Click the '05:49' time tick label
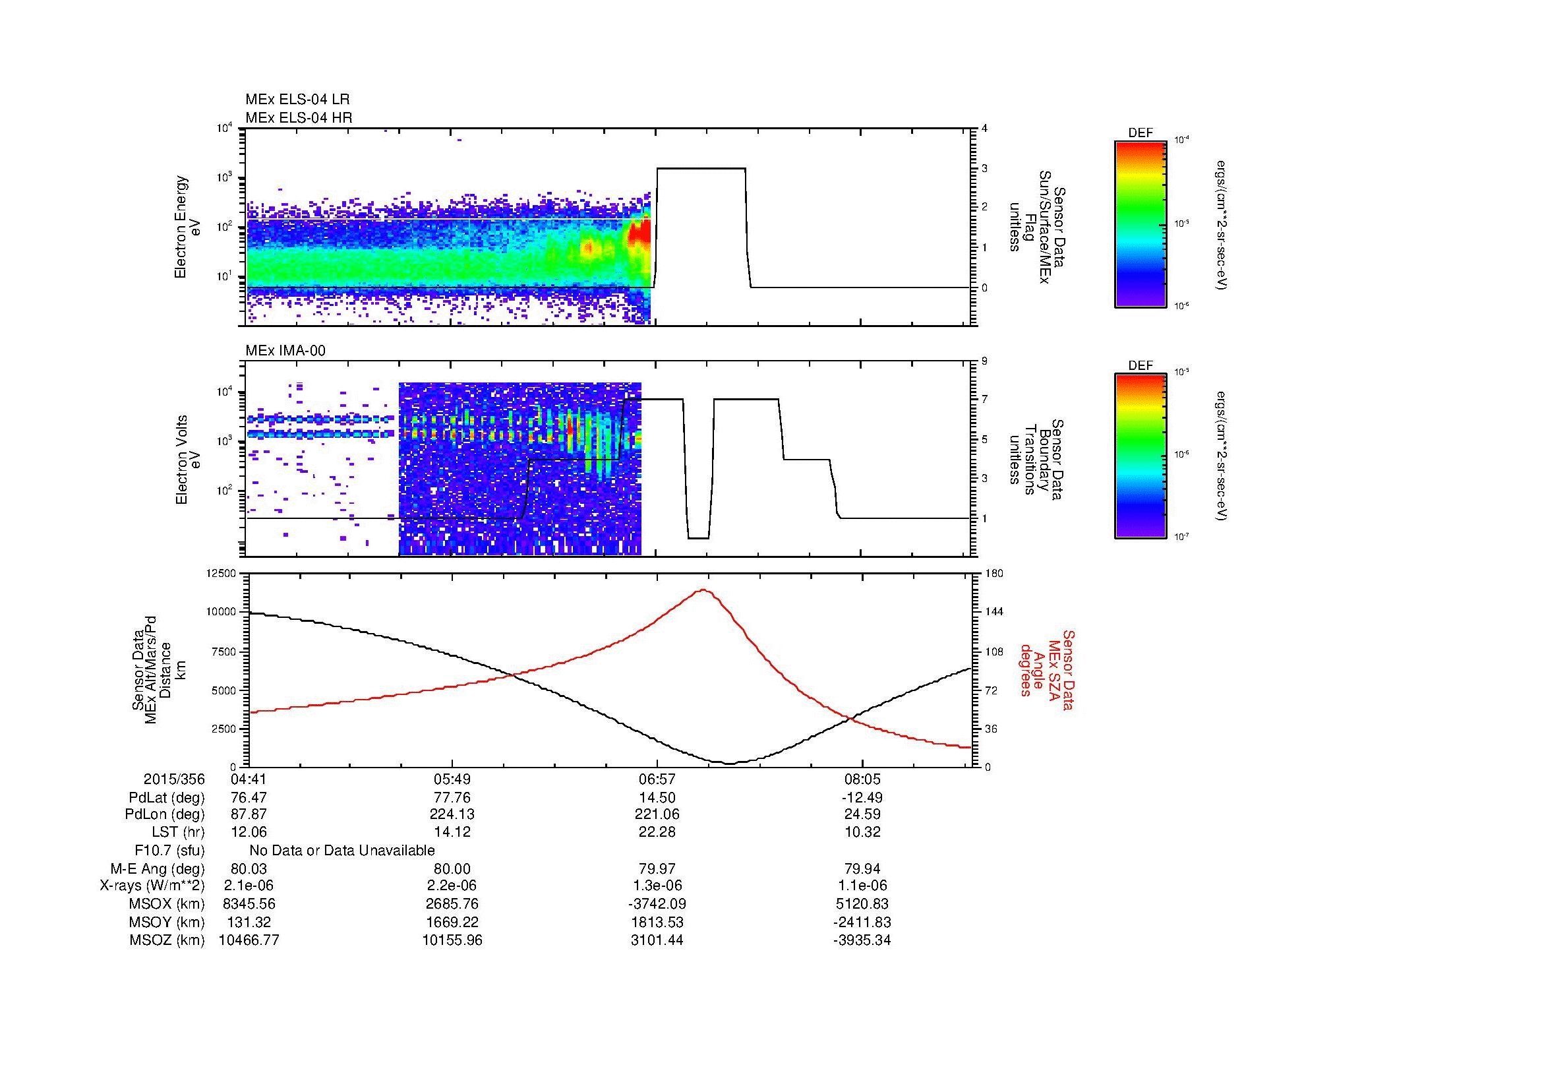This screenshot has height=1090, width=1542. 453,779
